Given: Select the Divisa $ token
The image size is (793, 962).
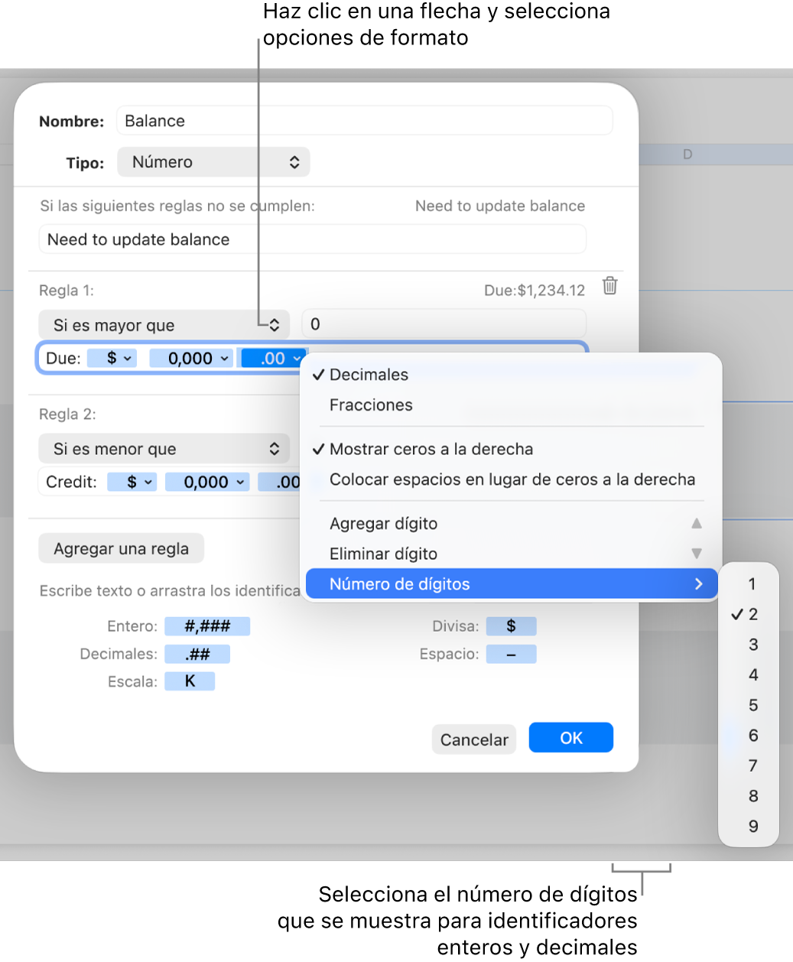Looking at the screenshot, I should 511,626.
